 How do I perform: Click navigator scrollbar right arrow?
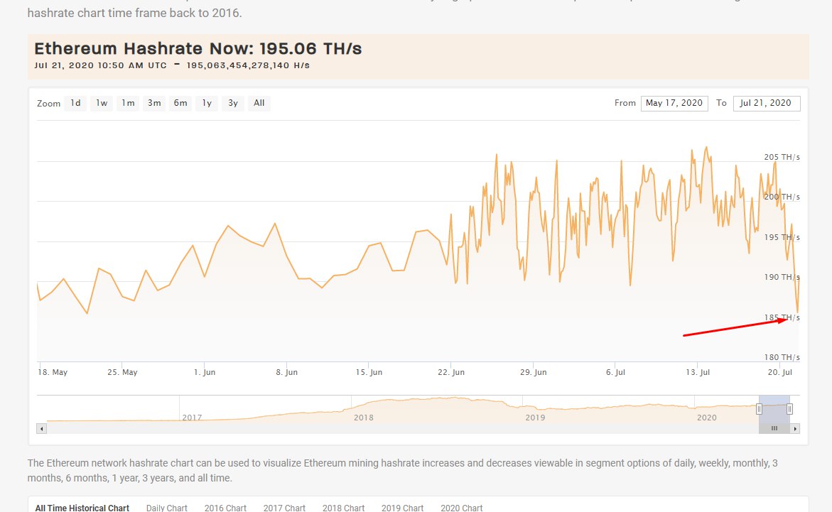[x=794, y=428]
